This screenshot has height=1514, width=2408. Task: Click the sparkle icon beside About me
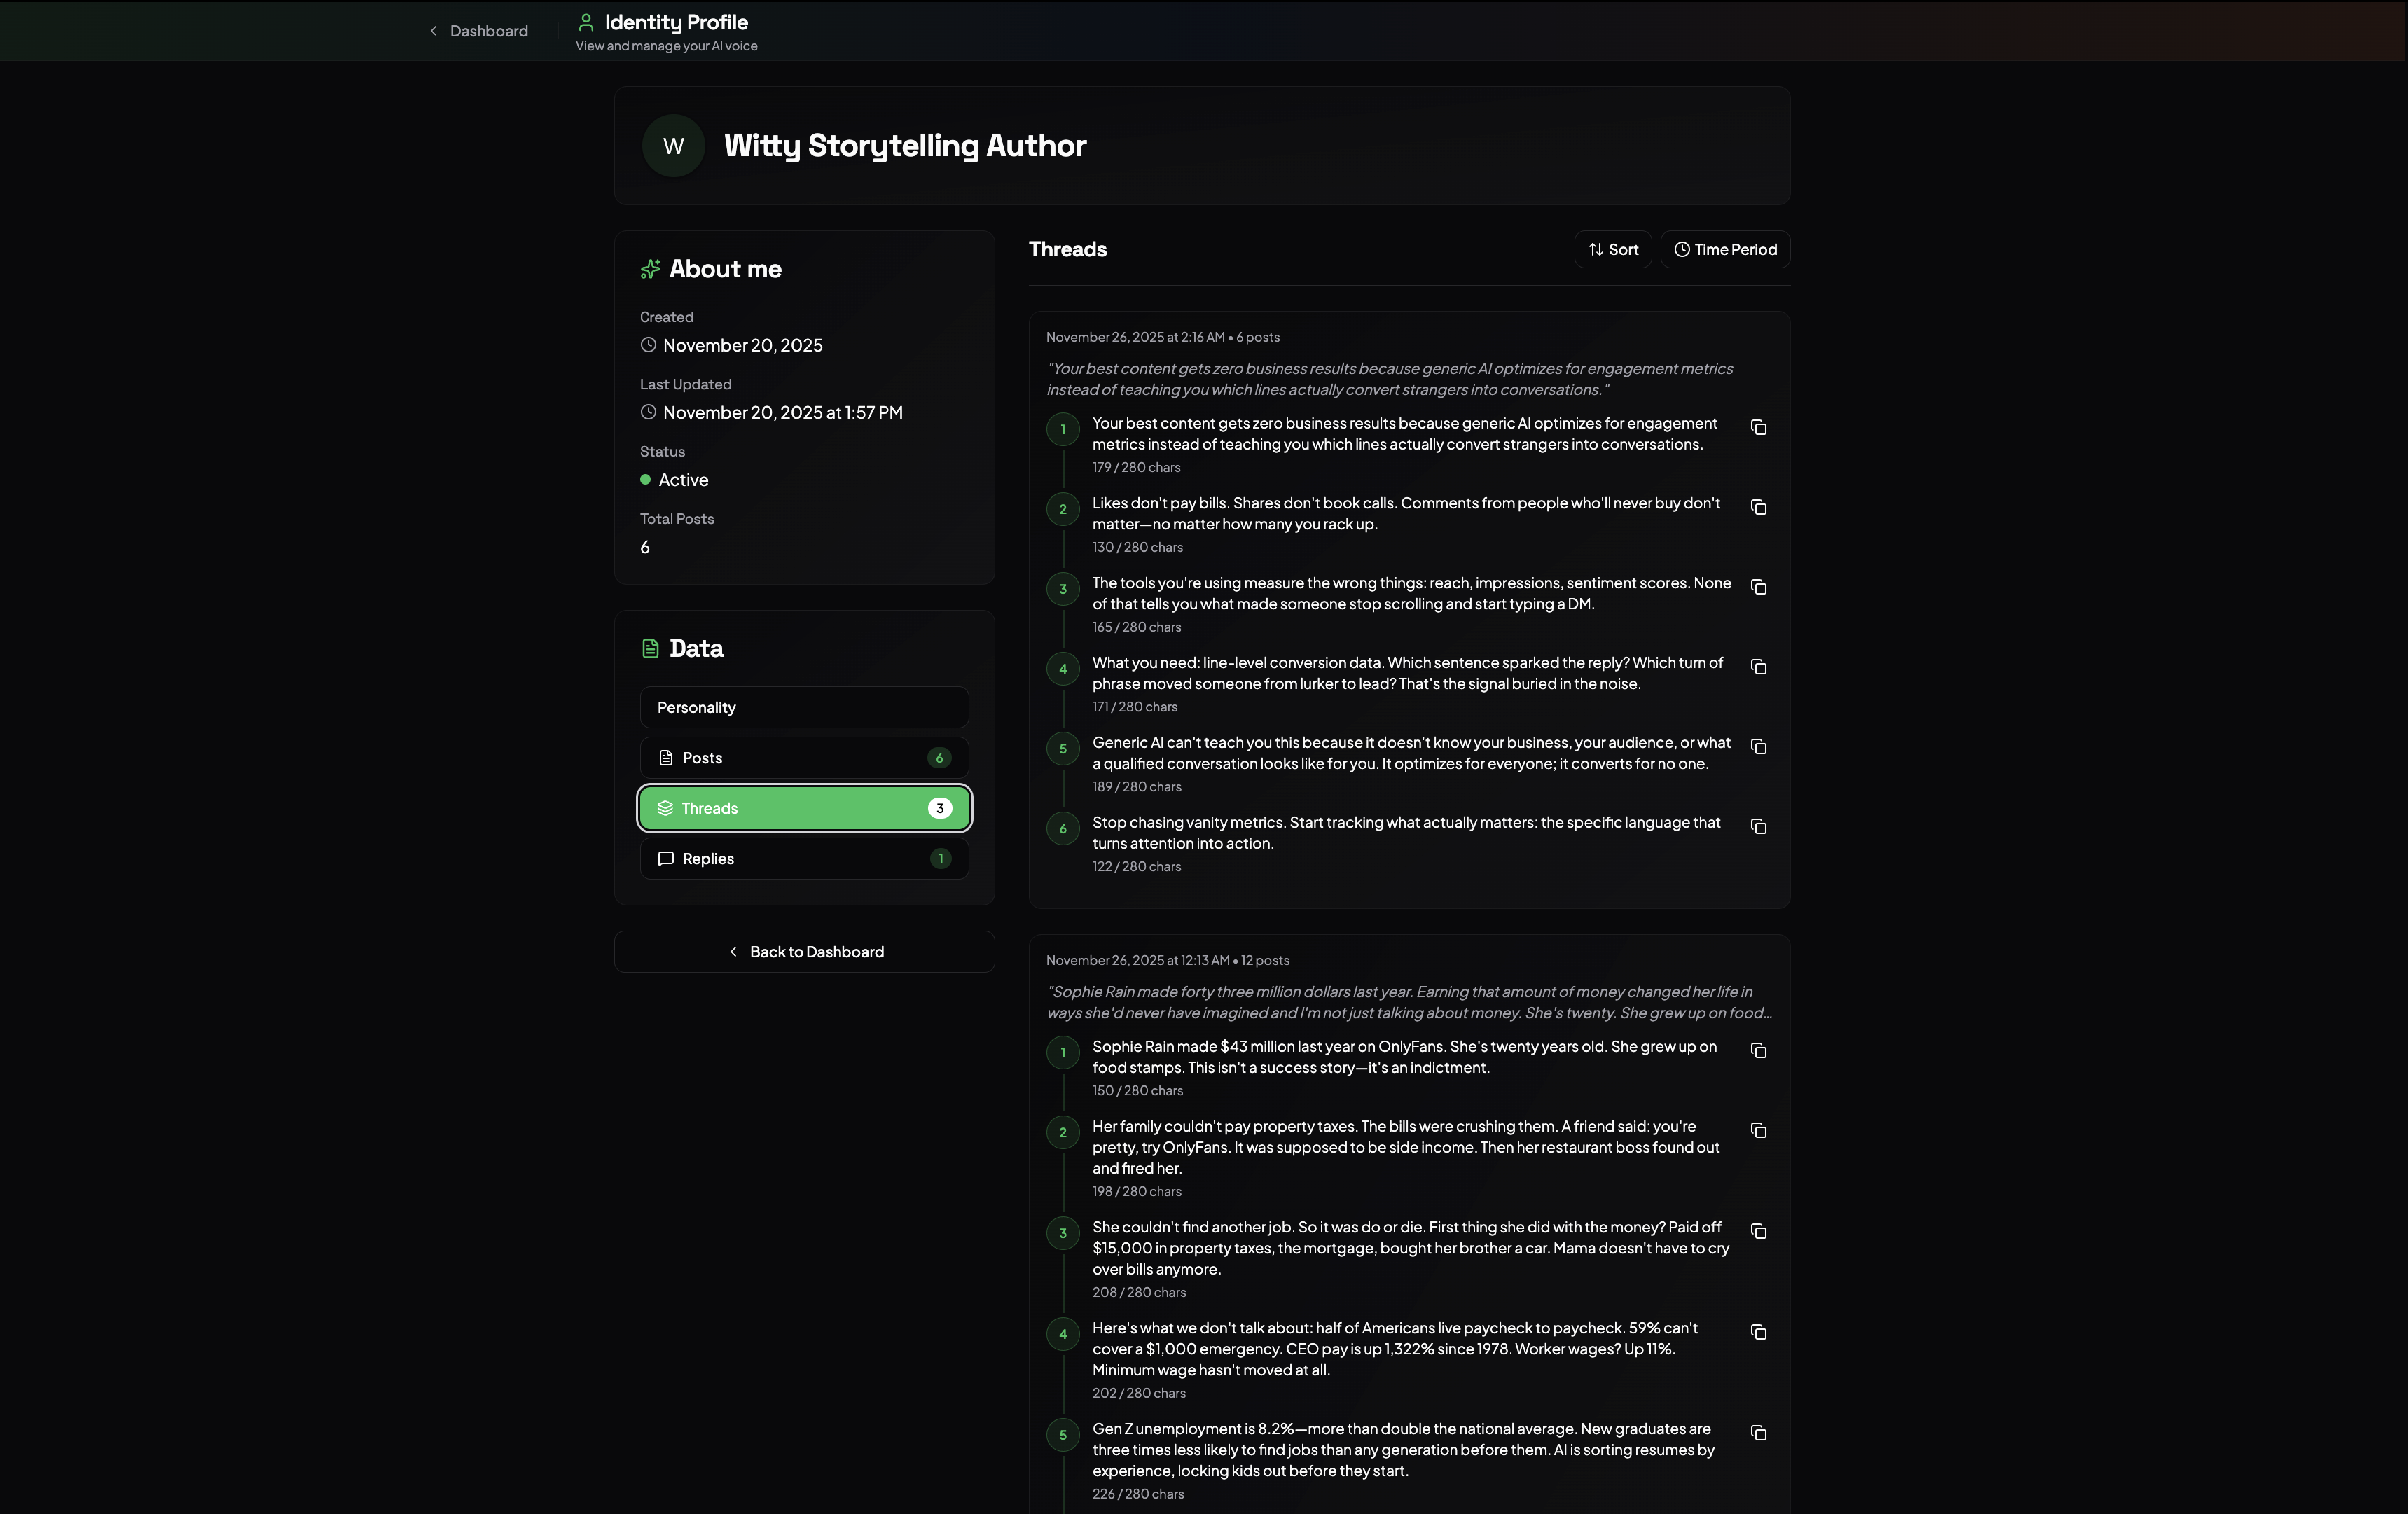click(650, 268)
